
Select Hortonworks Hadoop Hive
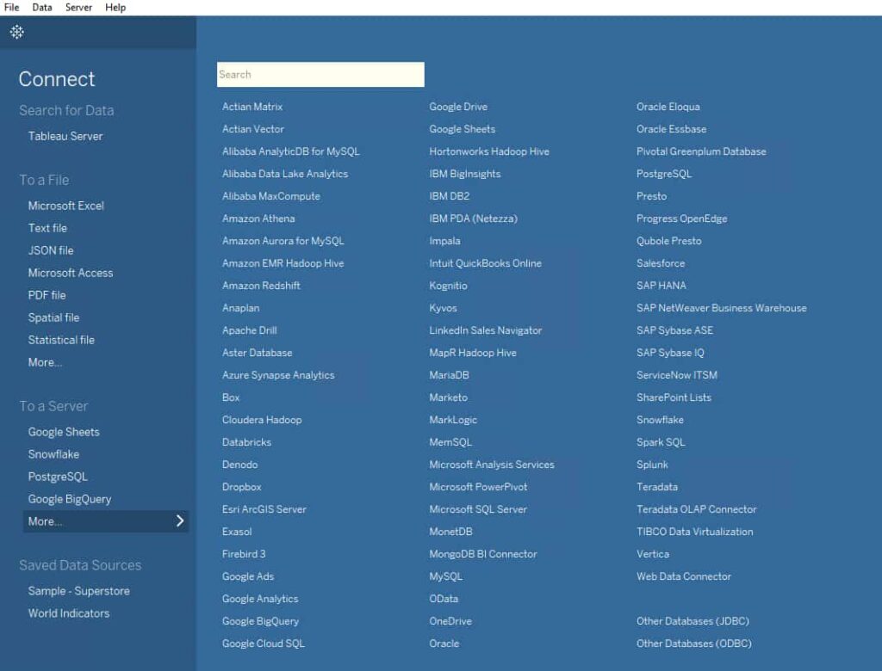489,151
